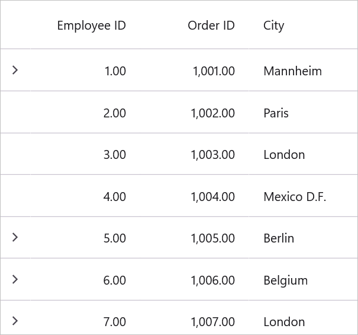Select London cell in row 7.00
Image resolution: width=358 pixels, height=335 pixels.
(x=303, y=318)
